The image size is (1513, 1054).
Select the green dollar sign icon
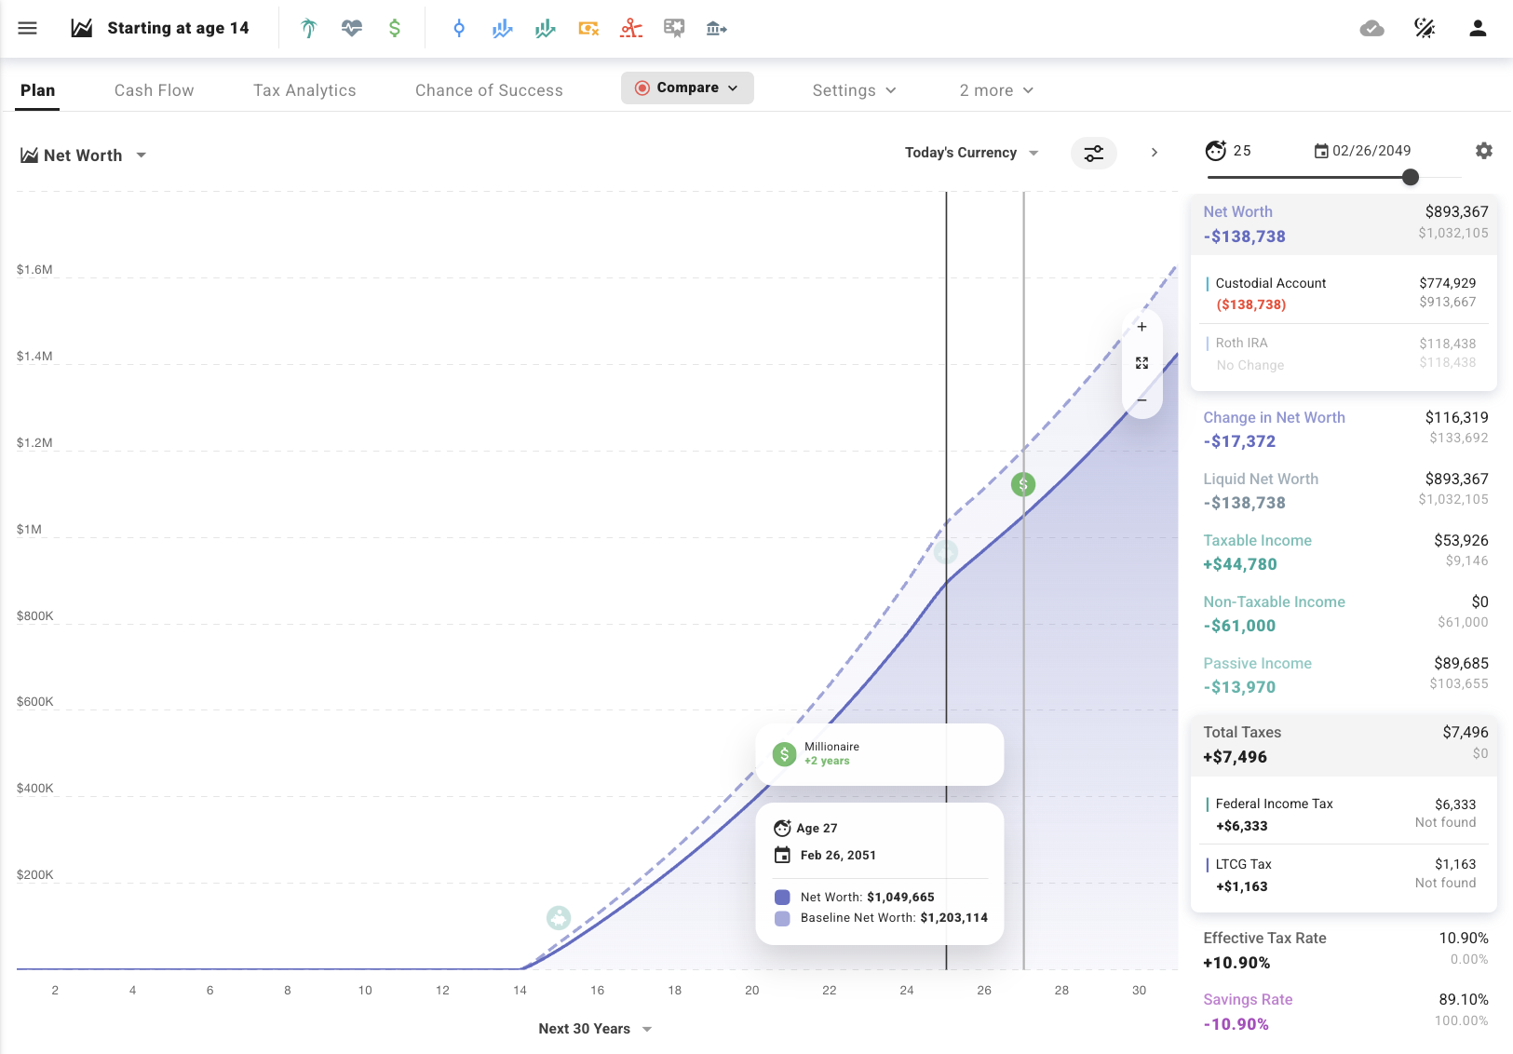[x=394, y=28]
